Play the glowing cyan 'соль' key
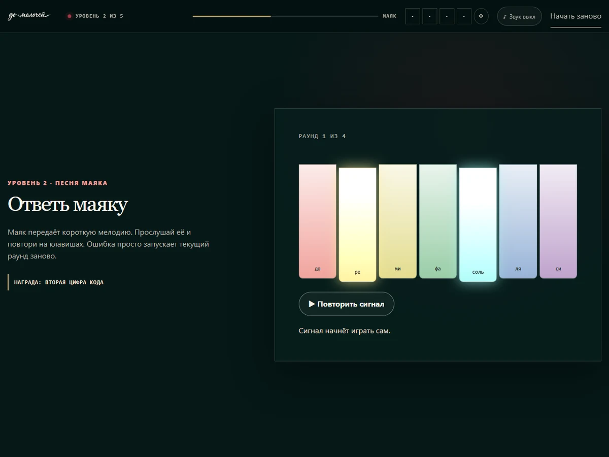This screenshot has width=609, height=457. click(x=478, y=224)
